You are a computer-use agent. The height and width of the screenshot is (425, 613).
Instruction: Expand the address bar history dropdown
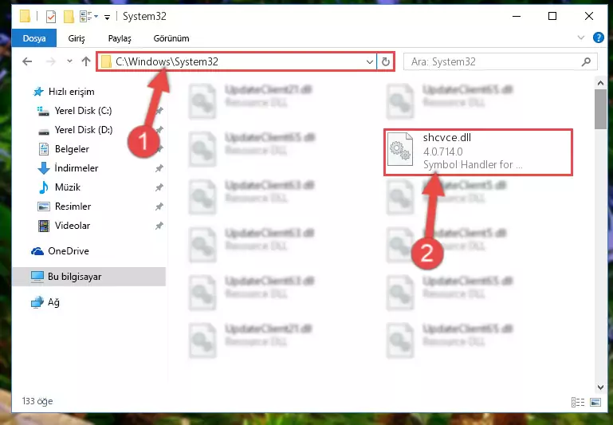[x=369, y=61]
